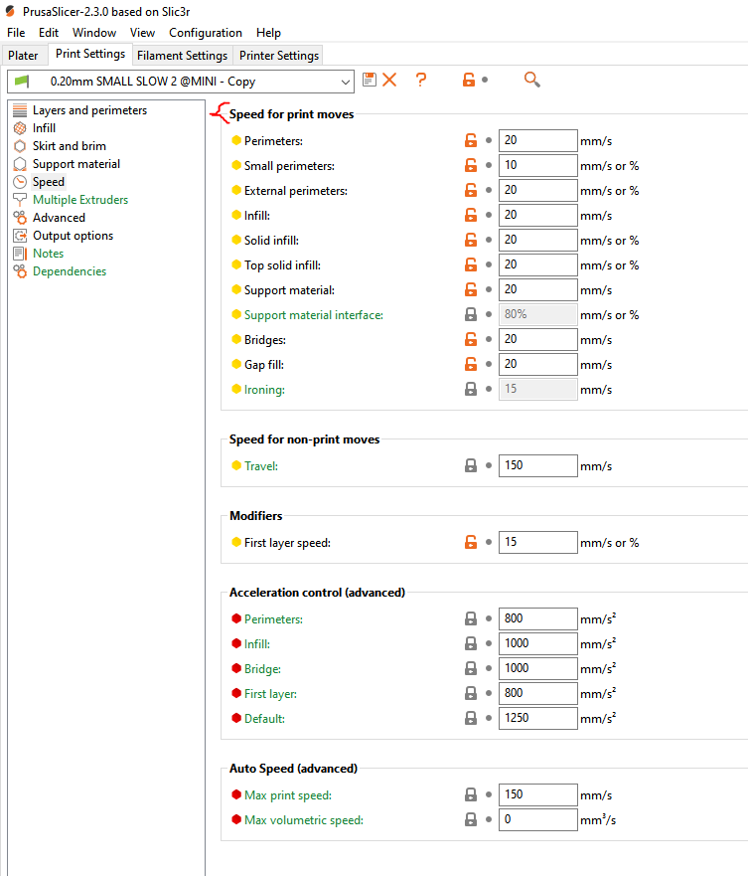Screen dimensions: 748x876
Task: Open the Notes page
Action: (x=48, y=254)
